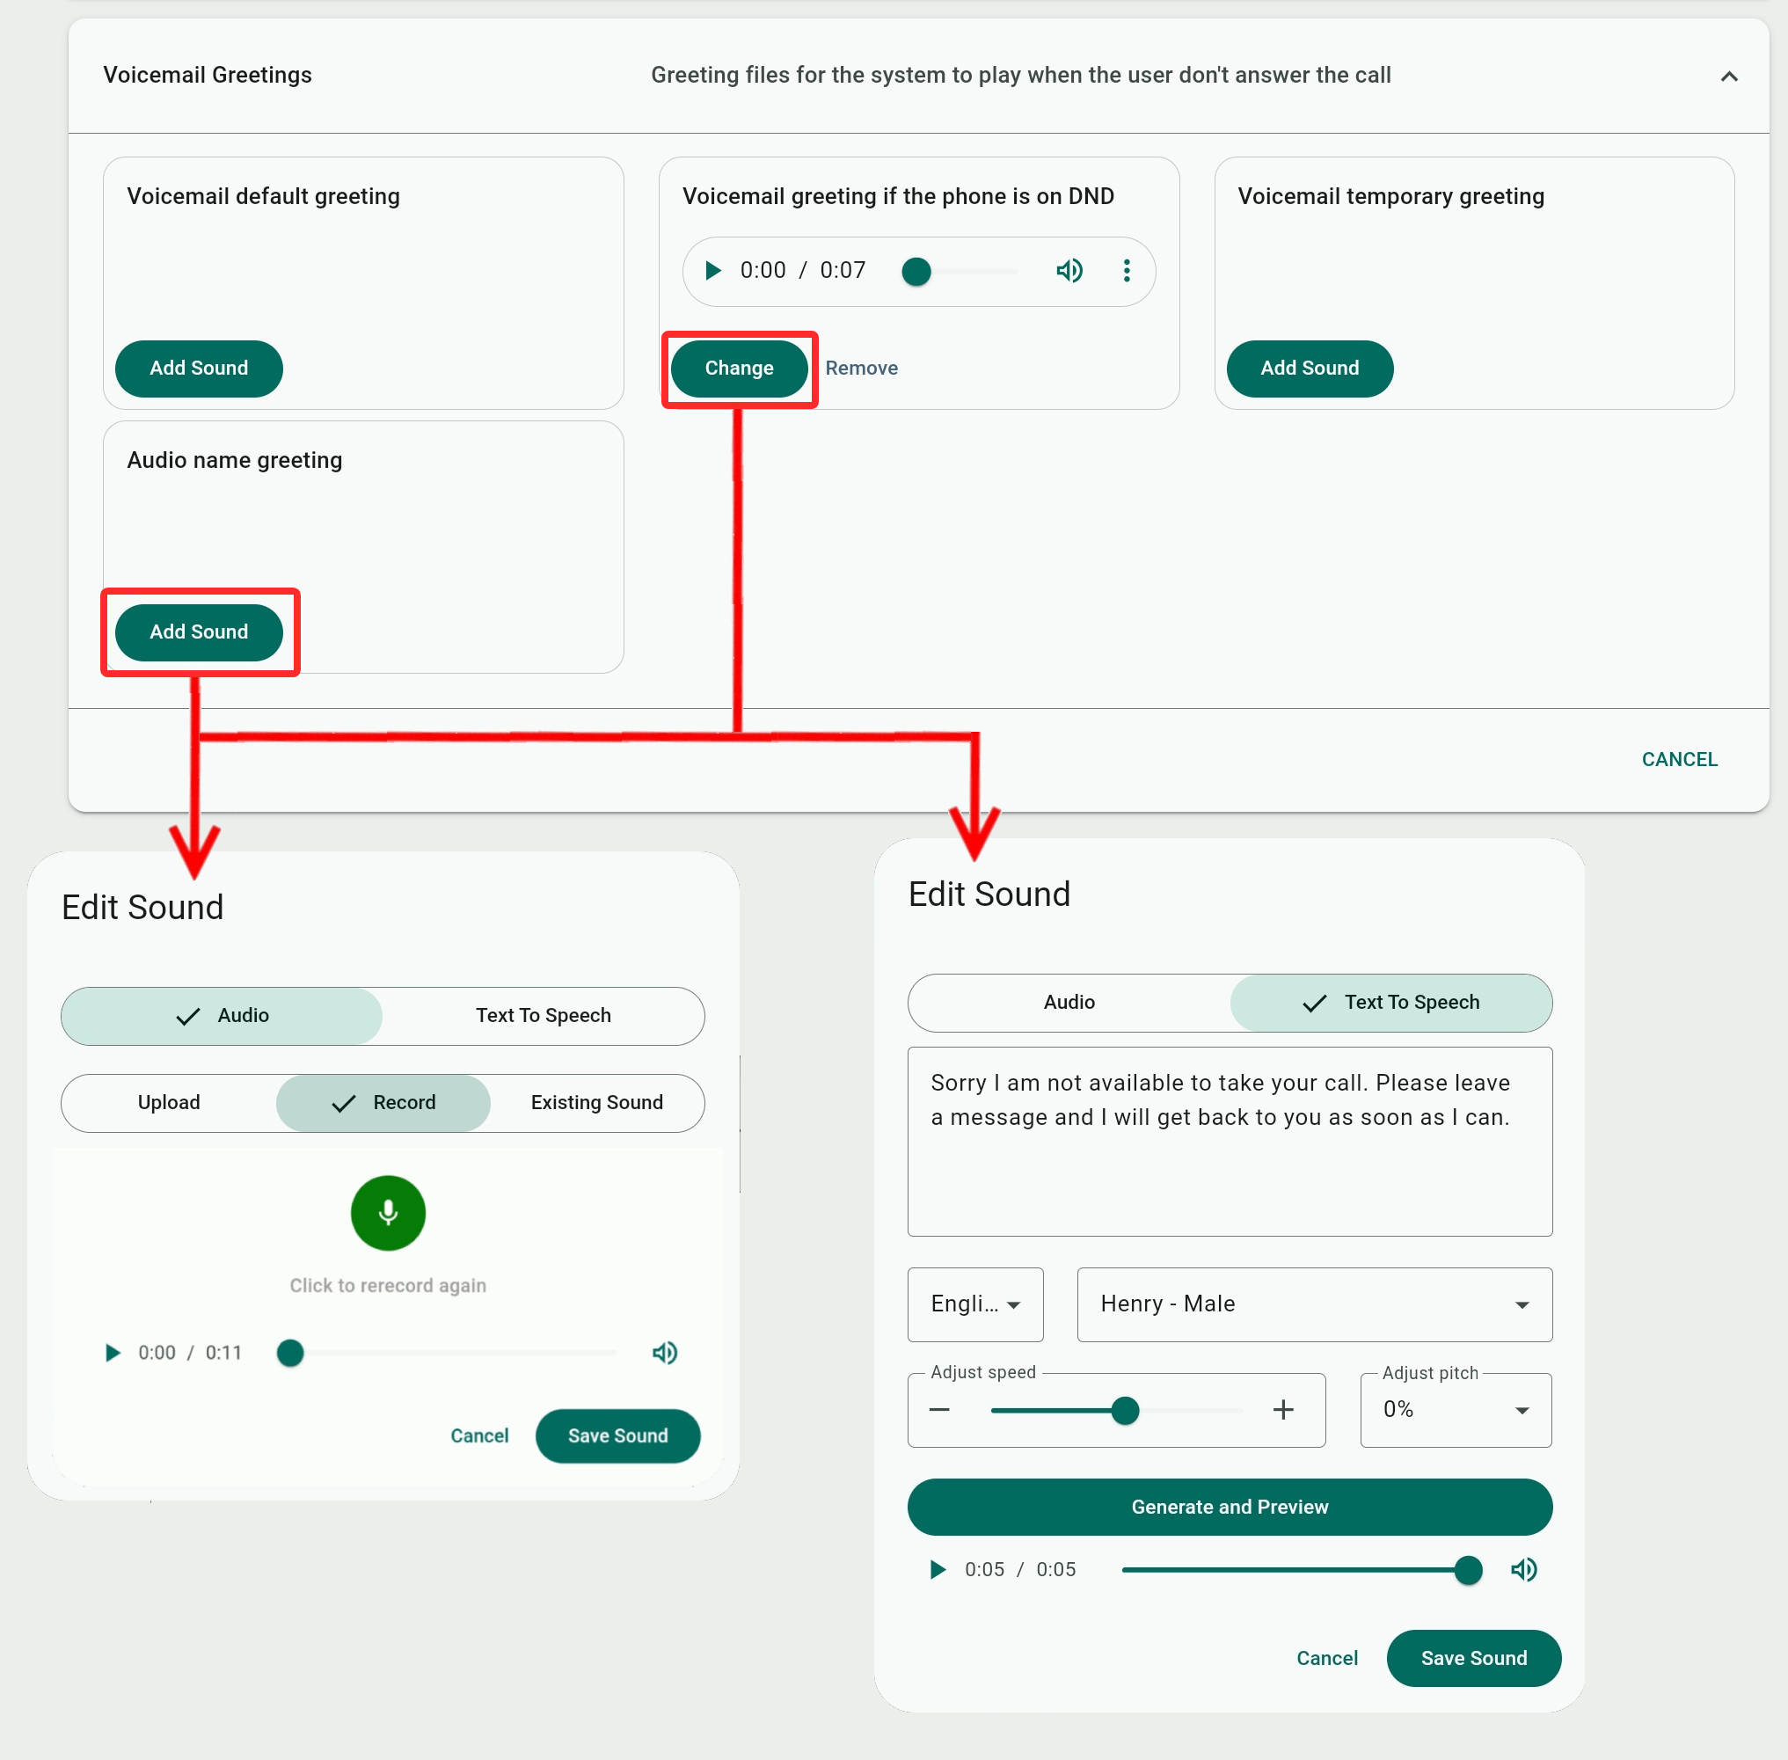Click Remove link for DND greeting

[861, 369]
